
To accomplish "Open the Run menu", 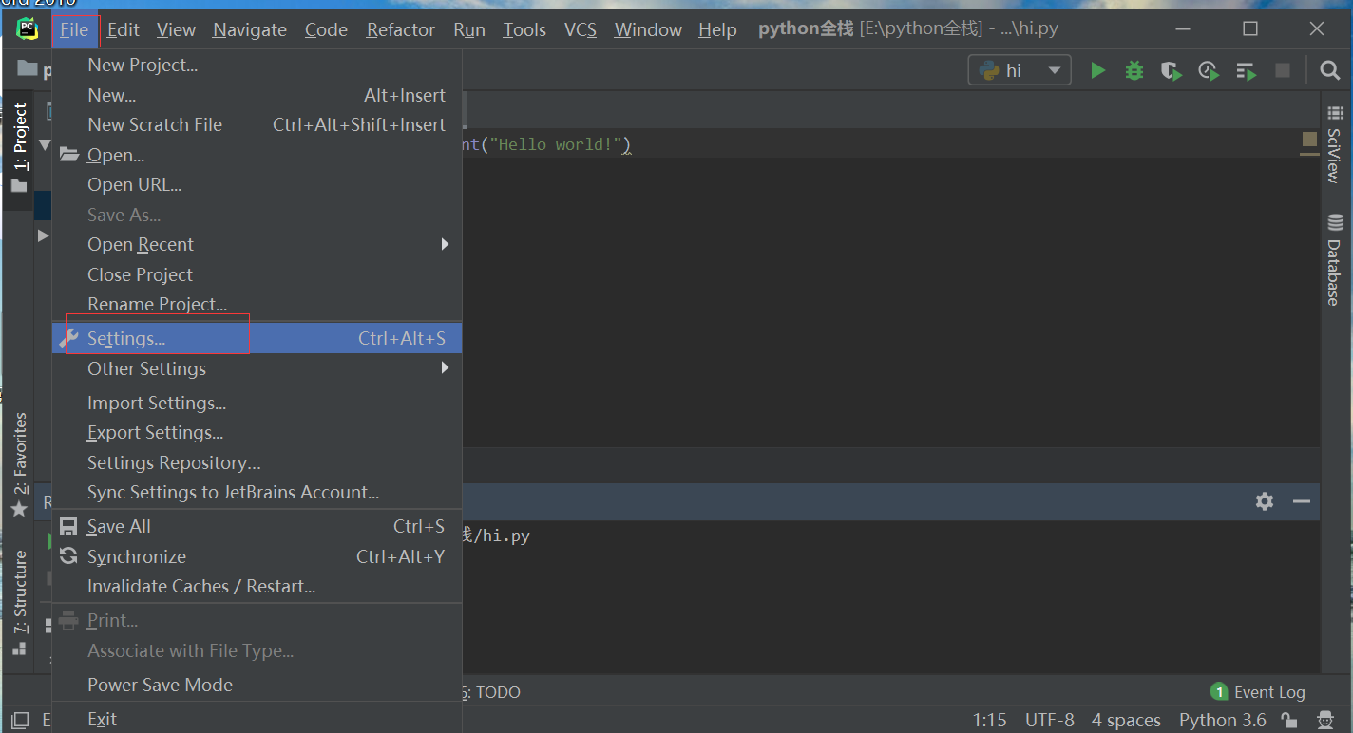I will 469,30.
